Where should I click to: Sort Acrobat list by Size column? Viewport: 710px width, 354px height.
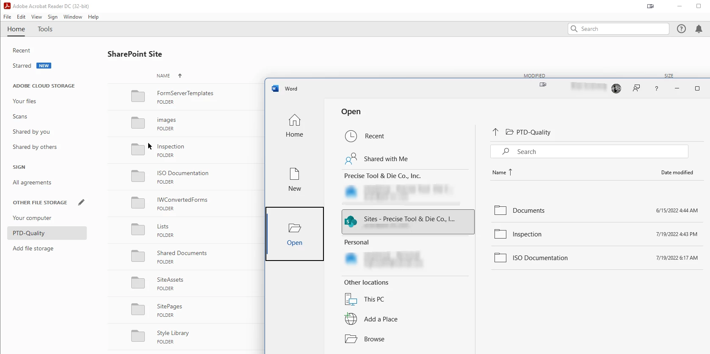tap(669, 76)
